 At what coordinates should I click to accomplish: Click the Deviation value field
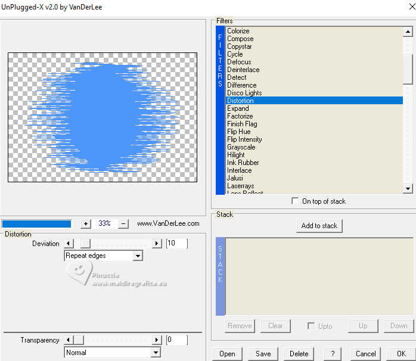click(177, 243)
